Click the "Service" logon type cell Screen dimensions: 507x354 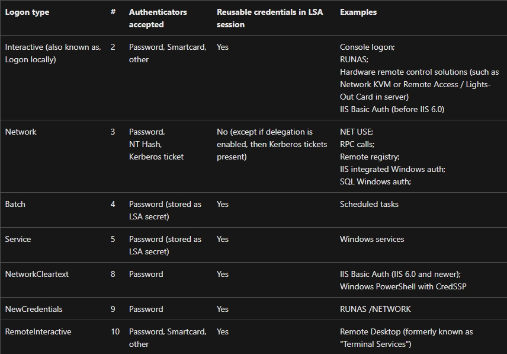click(x=18, y=239)
